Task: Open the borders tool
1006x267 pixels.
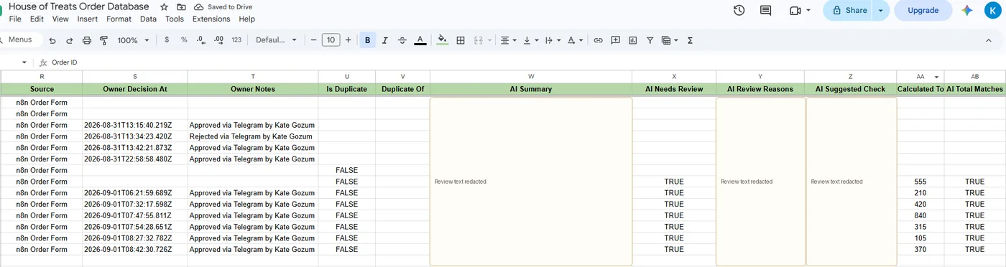Action: tap(461, 40)
